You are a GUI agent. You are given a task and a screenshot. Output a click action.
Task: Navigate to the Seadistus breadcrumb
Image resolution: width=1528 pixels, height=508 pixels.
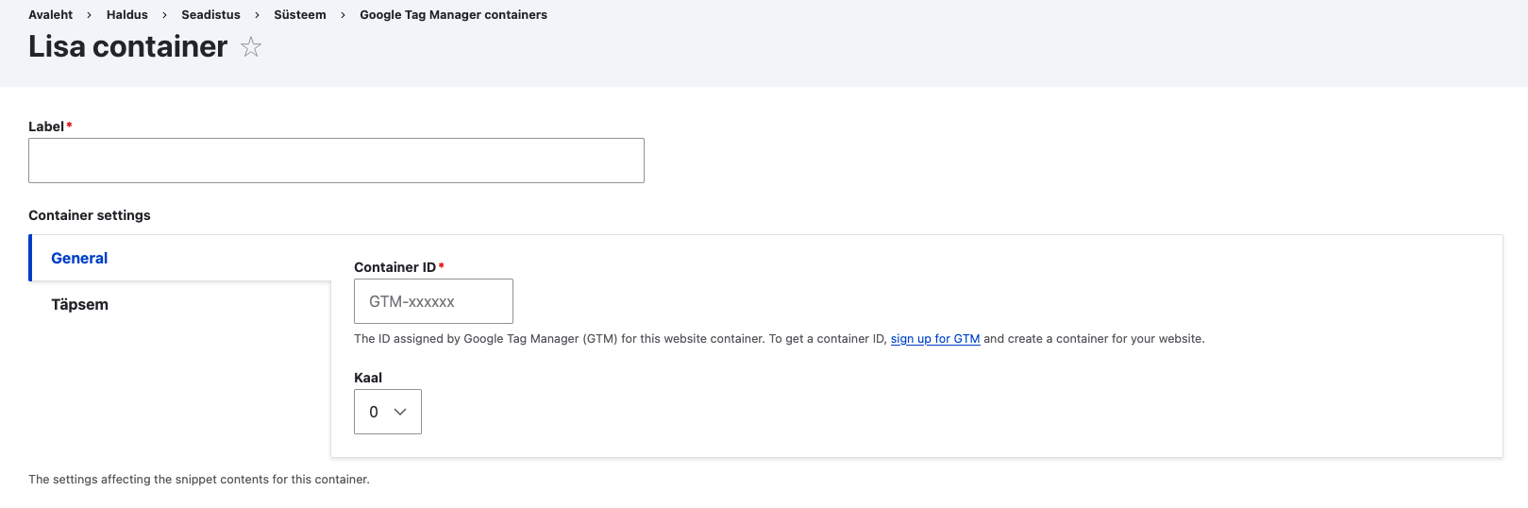click(x=210, y=15)
